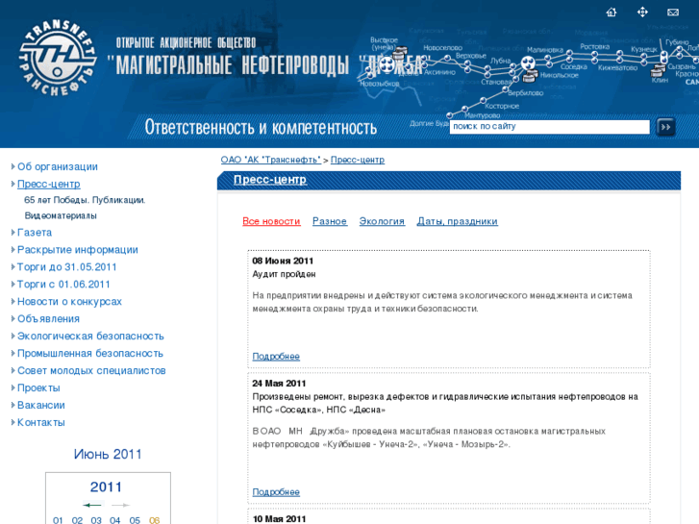This screenshot has width=699, height=524.
Task: Select the 'Даты, праздники' news filter
Action: 458,221
